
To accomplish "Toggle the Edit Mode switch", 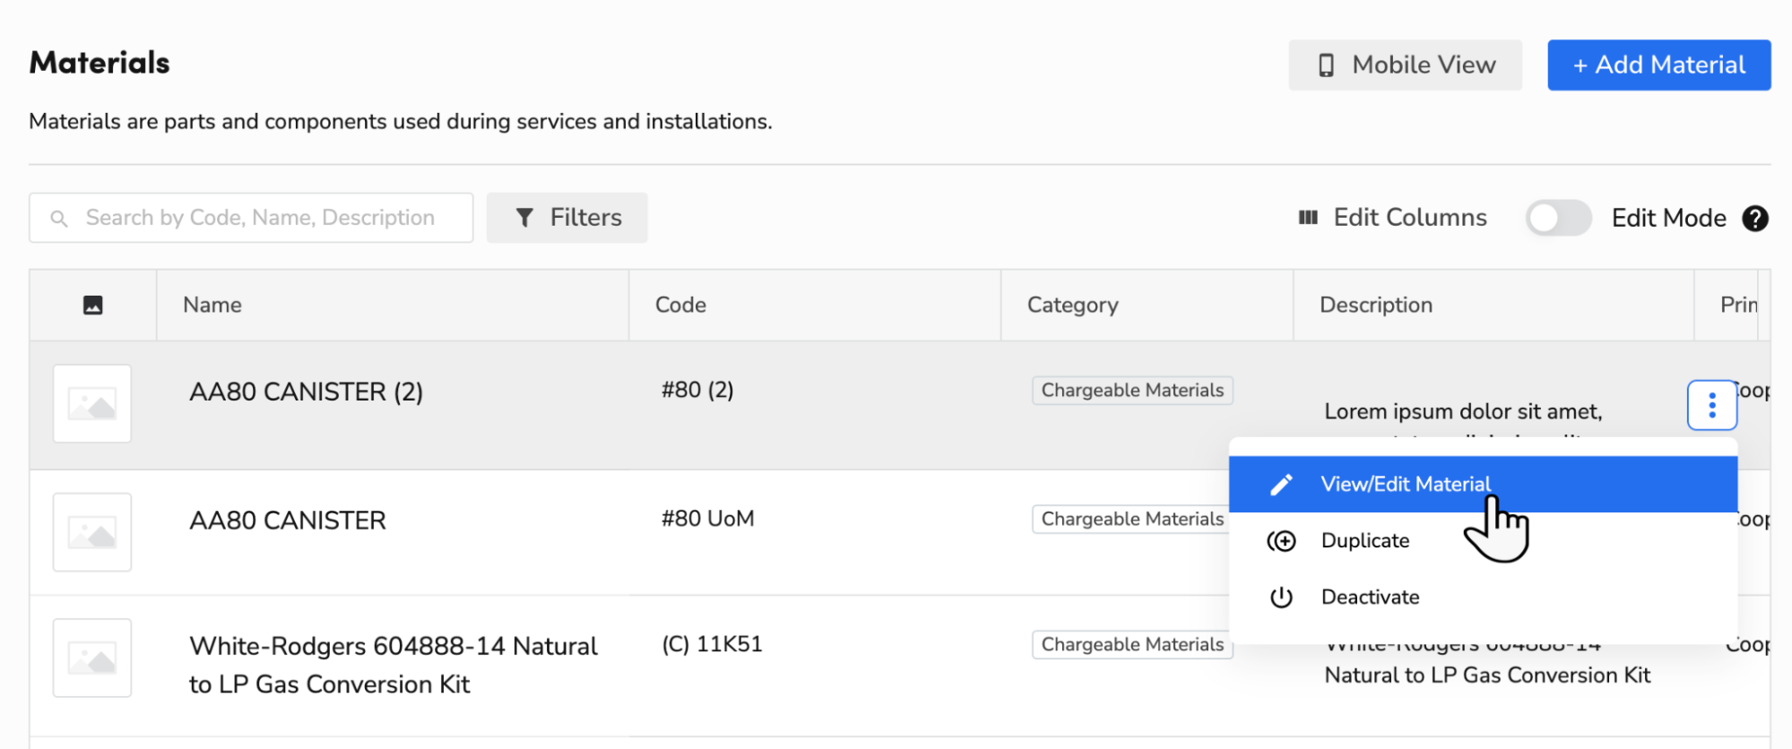I will [x=1558, y=218].
